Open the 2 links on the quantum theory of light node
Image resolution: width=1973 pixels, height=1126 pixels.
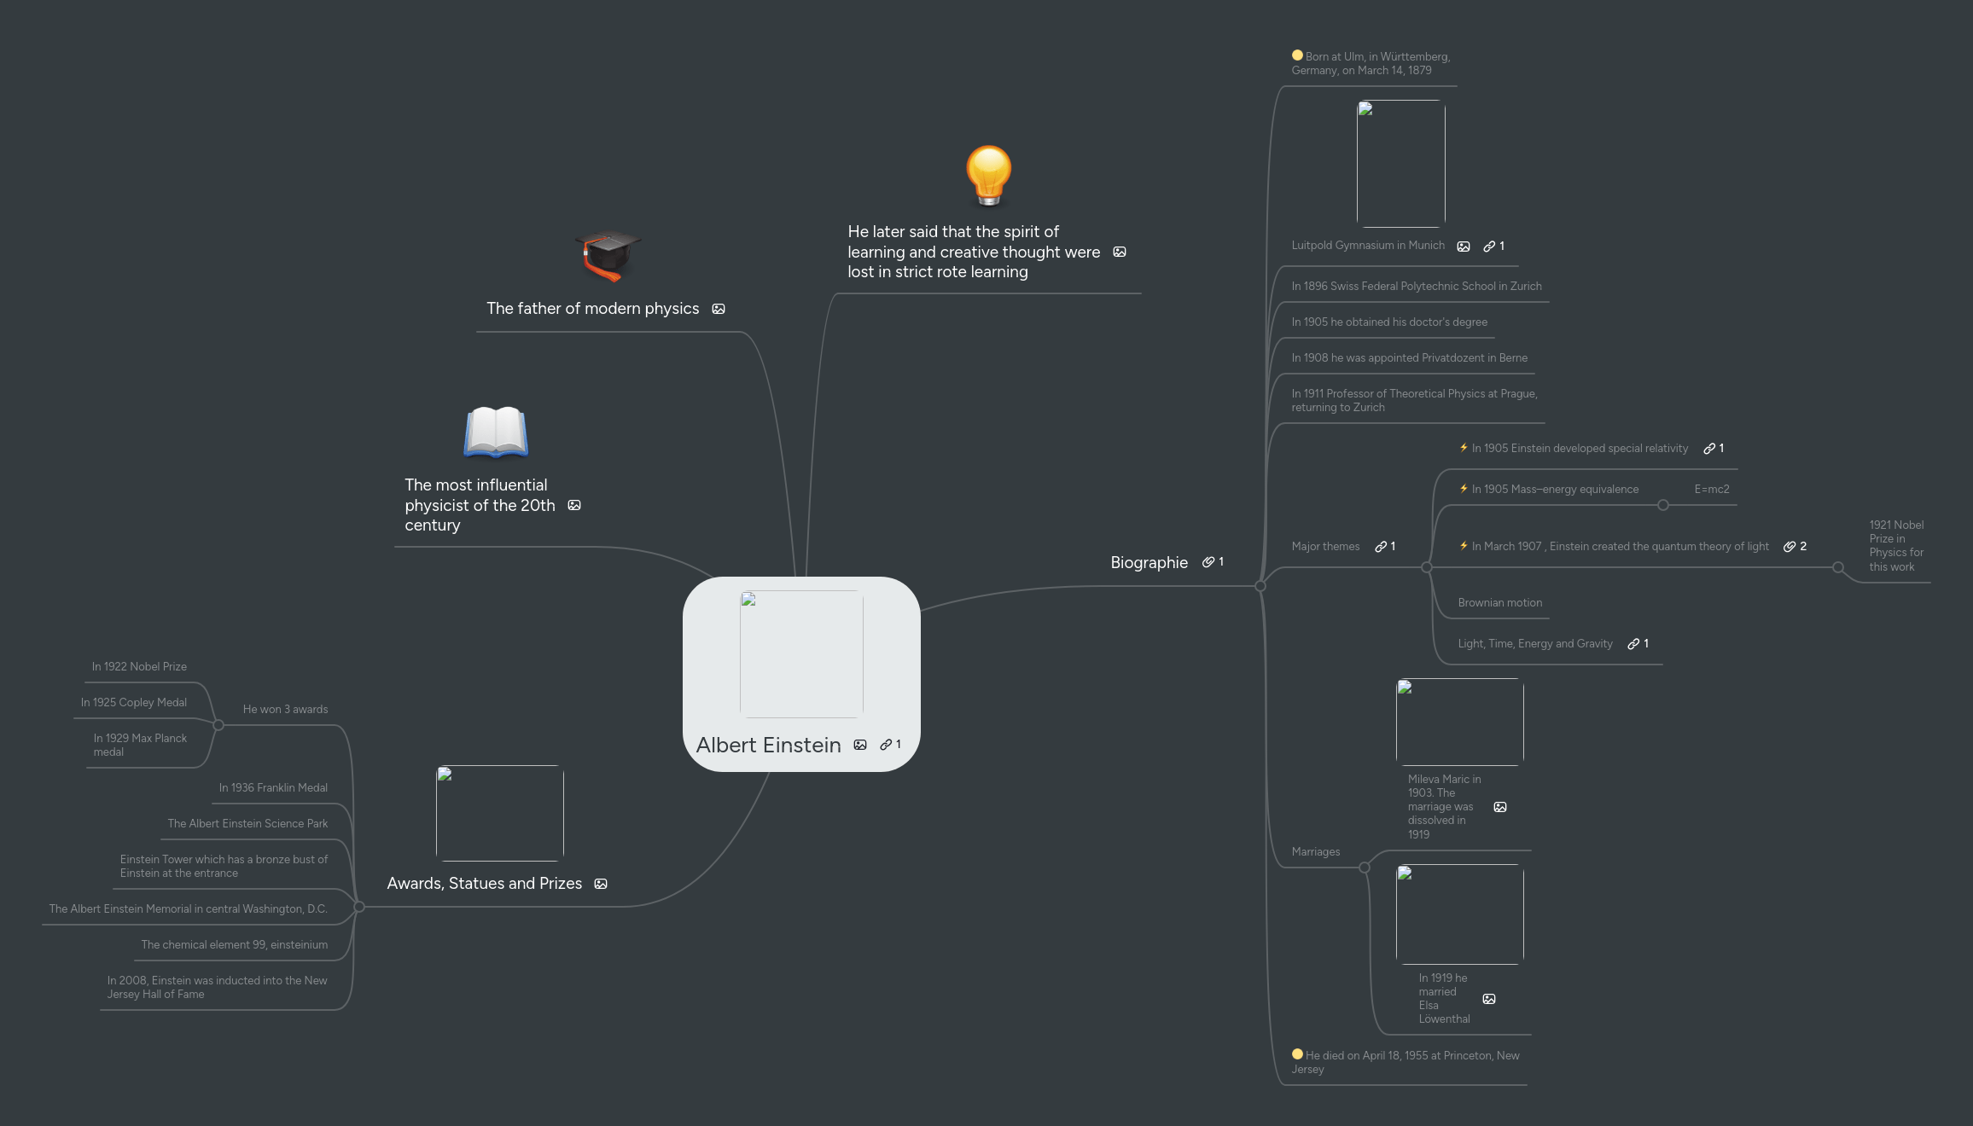[1790, 546]
